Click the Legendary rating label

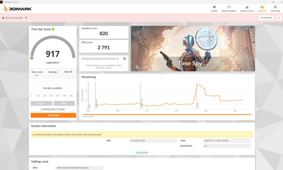coord(53,62)
